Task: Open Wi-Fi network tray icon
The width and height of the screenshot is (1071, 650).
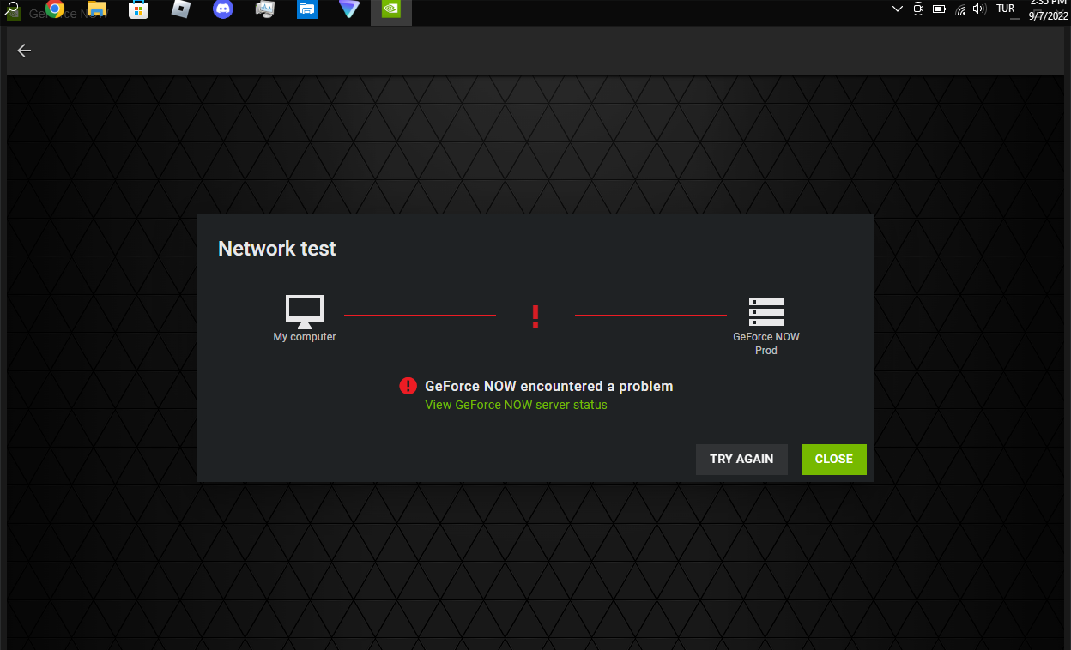Action: pos(960,9)
